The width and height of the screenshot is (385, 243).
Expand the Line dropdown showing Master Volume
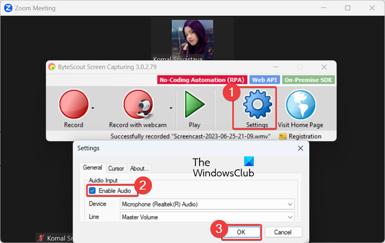pyautogui.click(x=207, y=217)
